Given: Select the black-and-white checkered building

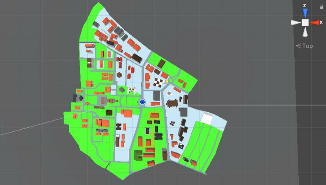Looking at the screenshot, I should pyautogui.click(x=157, y=83).
